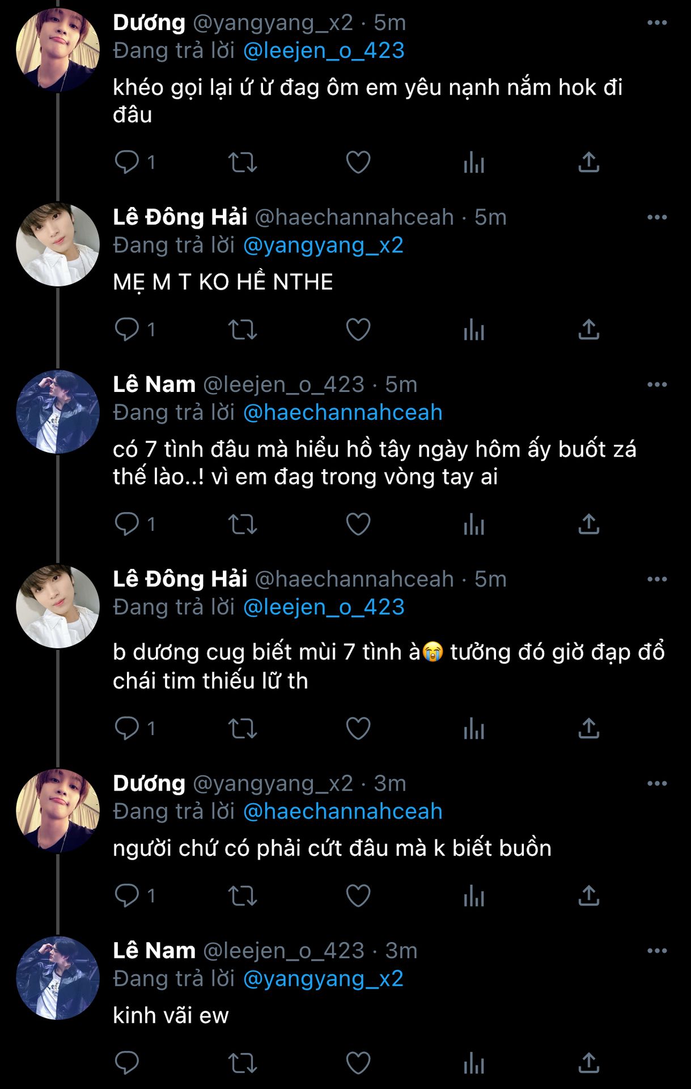Image resolution: width=691 pixels, height=1089 pixels.
Task: Like the "MẸ M T KO HỀ NTHE" tweet
Action: point(358,330)
